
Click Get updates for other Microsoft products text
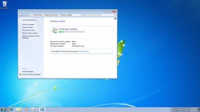tap(65, 52)
